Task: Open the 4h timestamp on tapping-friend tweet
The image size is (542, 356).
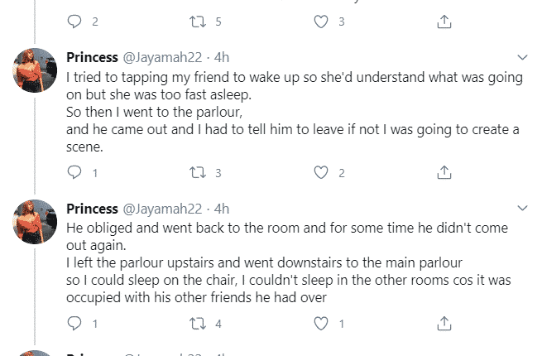Action: (x=220, y=58)
